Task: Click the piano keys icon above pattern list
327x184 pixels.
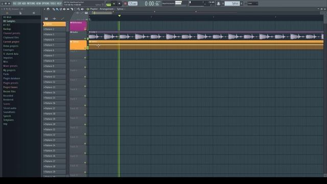Action: click(46, 18)
